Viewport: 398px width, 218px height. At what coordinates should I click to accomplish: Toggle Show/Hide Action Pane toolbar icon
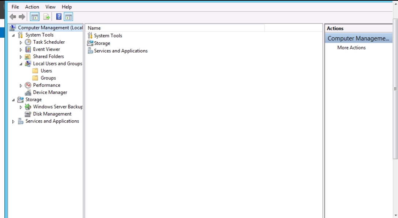[x=69, y=17]
